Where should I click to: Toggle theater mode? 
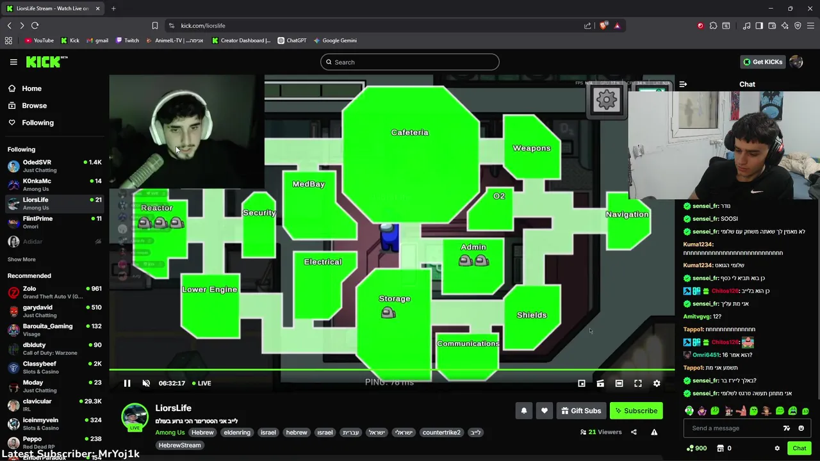619,383
